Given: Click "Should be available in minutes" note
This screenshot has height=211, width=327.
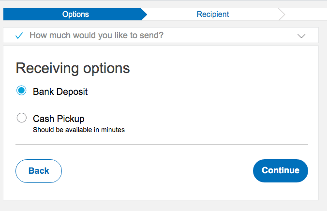Looking at the screenshot, I should pyautogui.click(x=79, y=130).
